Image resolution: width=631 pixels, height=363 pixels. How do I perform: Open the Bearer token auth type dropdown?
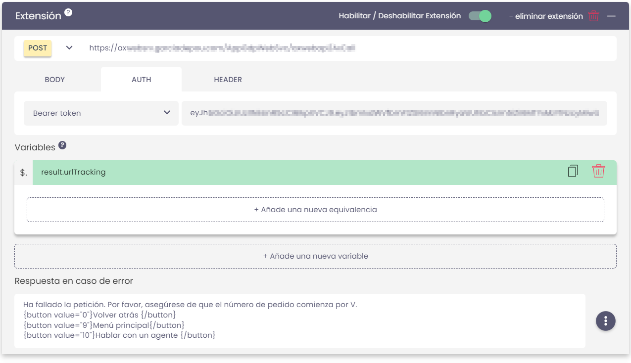(101, 113)
